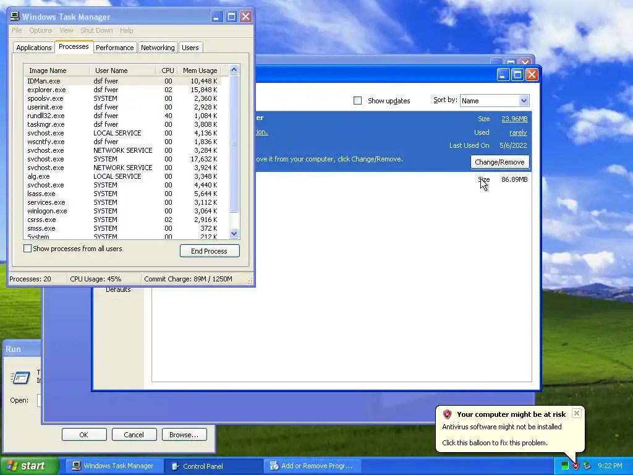Select the rundll32.exe process
633x475 pixels.
pyautogui.click(x=123, y=116)
